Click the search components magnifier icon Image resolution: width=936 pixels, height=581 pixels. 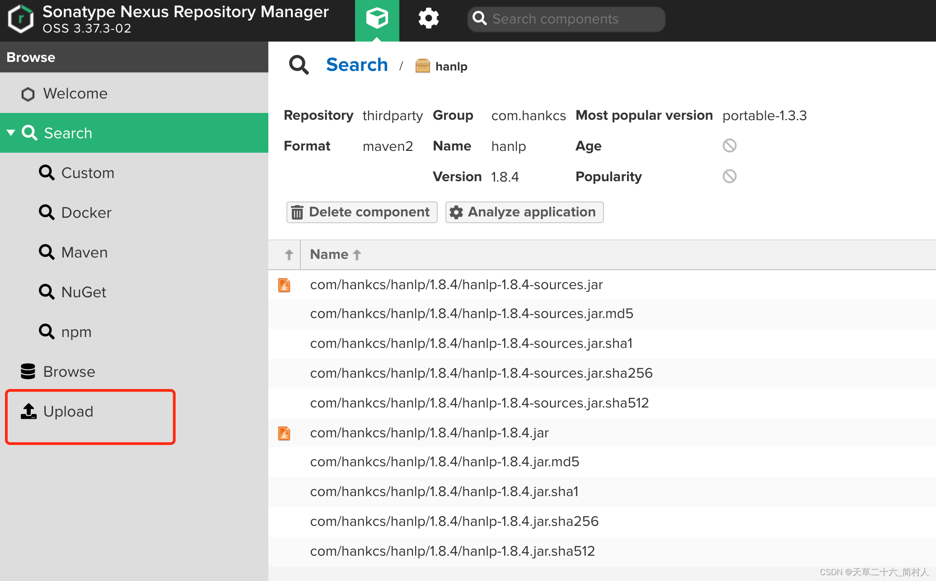click(x=479, y=19)
